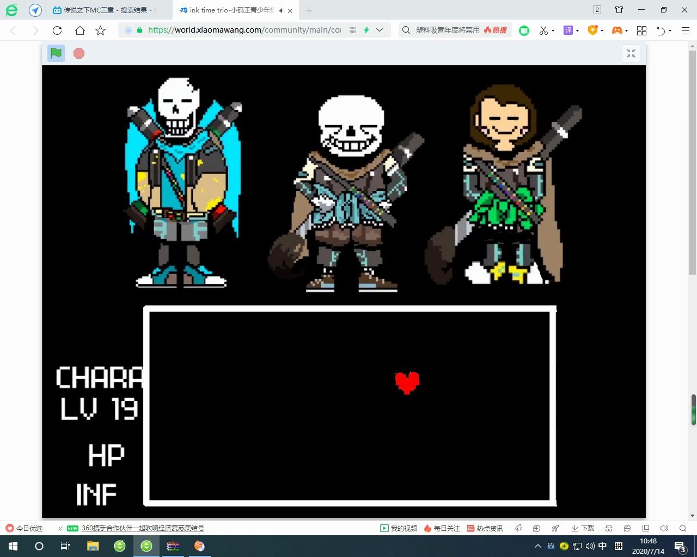
Task: Mute the ink time trio tab audio
Action: pos(282,10)
